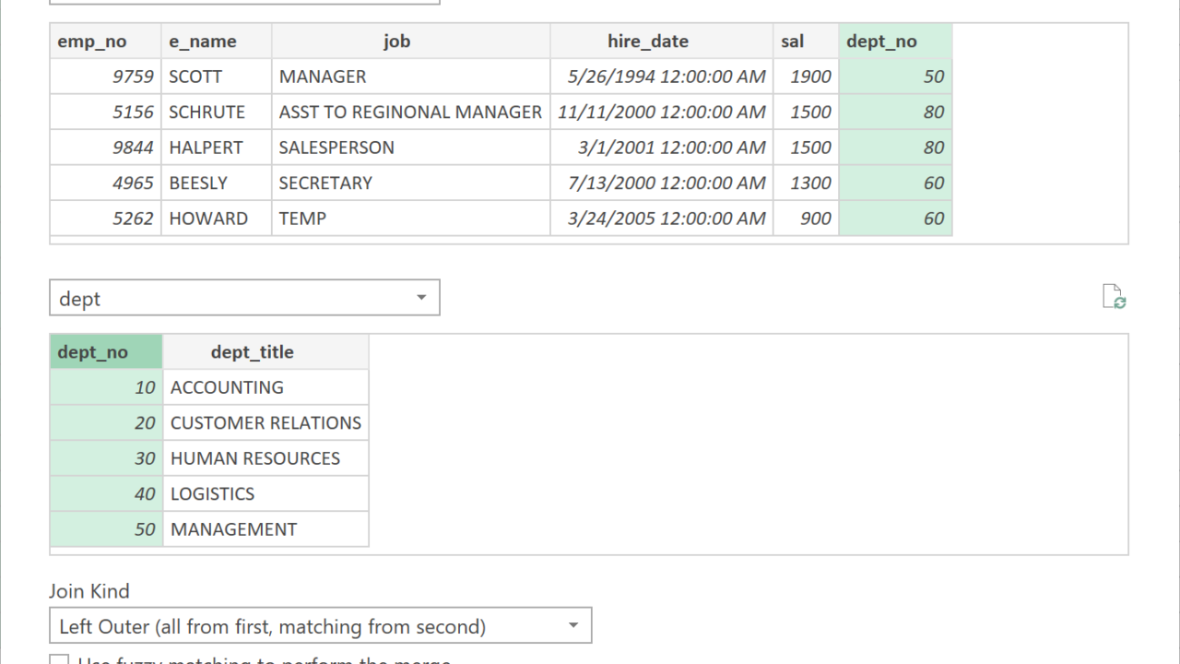
Task: Select the job column header
Action: point(397,41)
